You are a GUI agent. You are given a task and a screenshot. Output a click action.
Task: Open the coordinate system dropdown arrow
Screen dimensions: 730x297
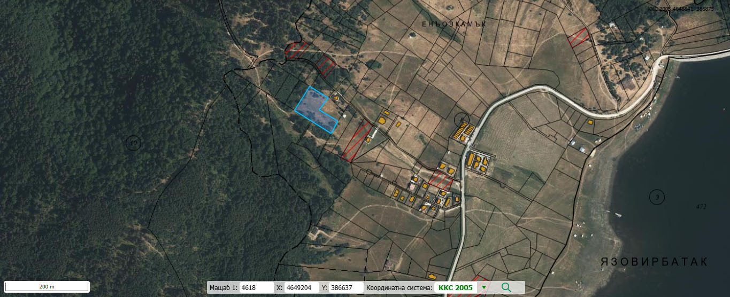click(484, 287)
